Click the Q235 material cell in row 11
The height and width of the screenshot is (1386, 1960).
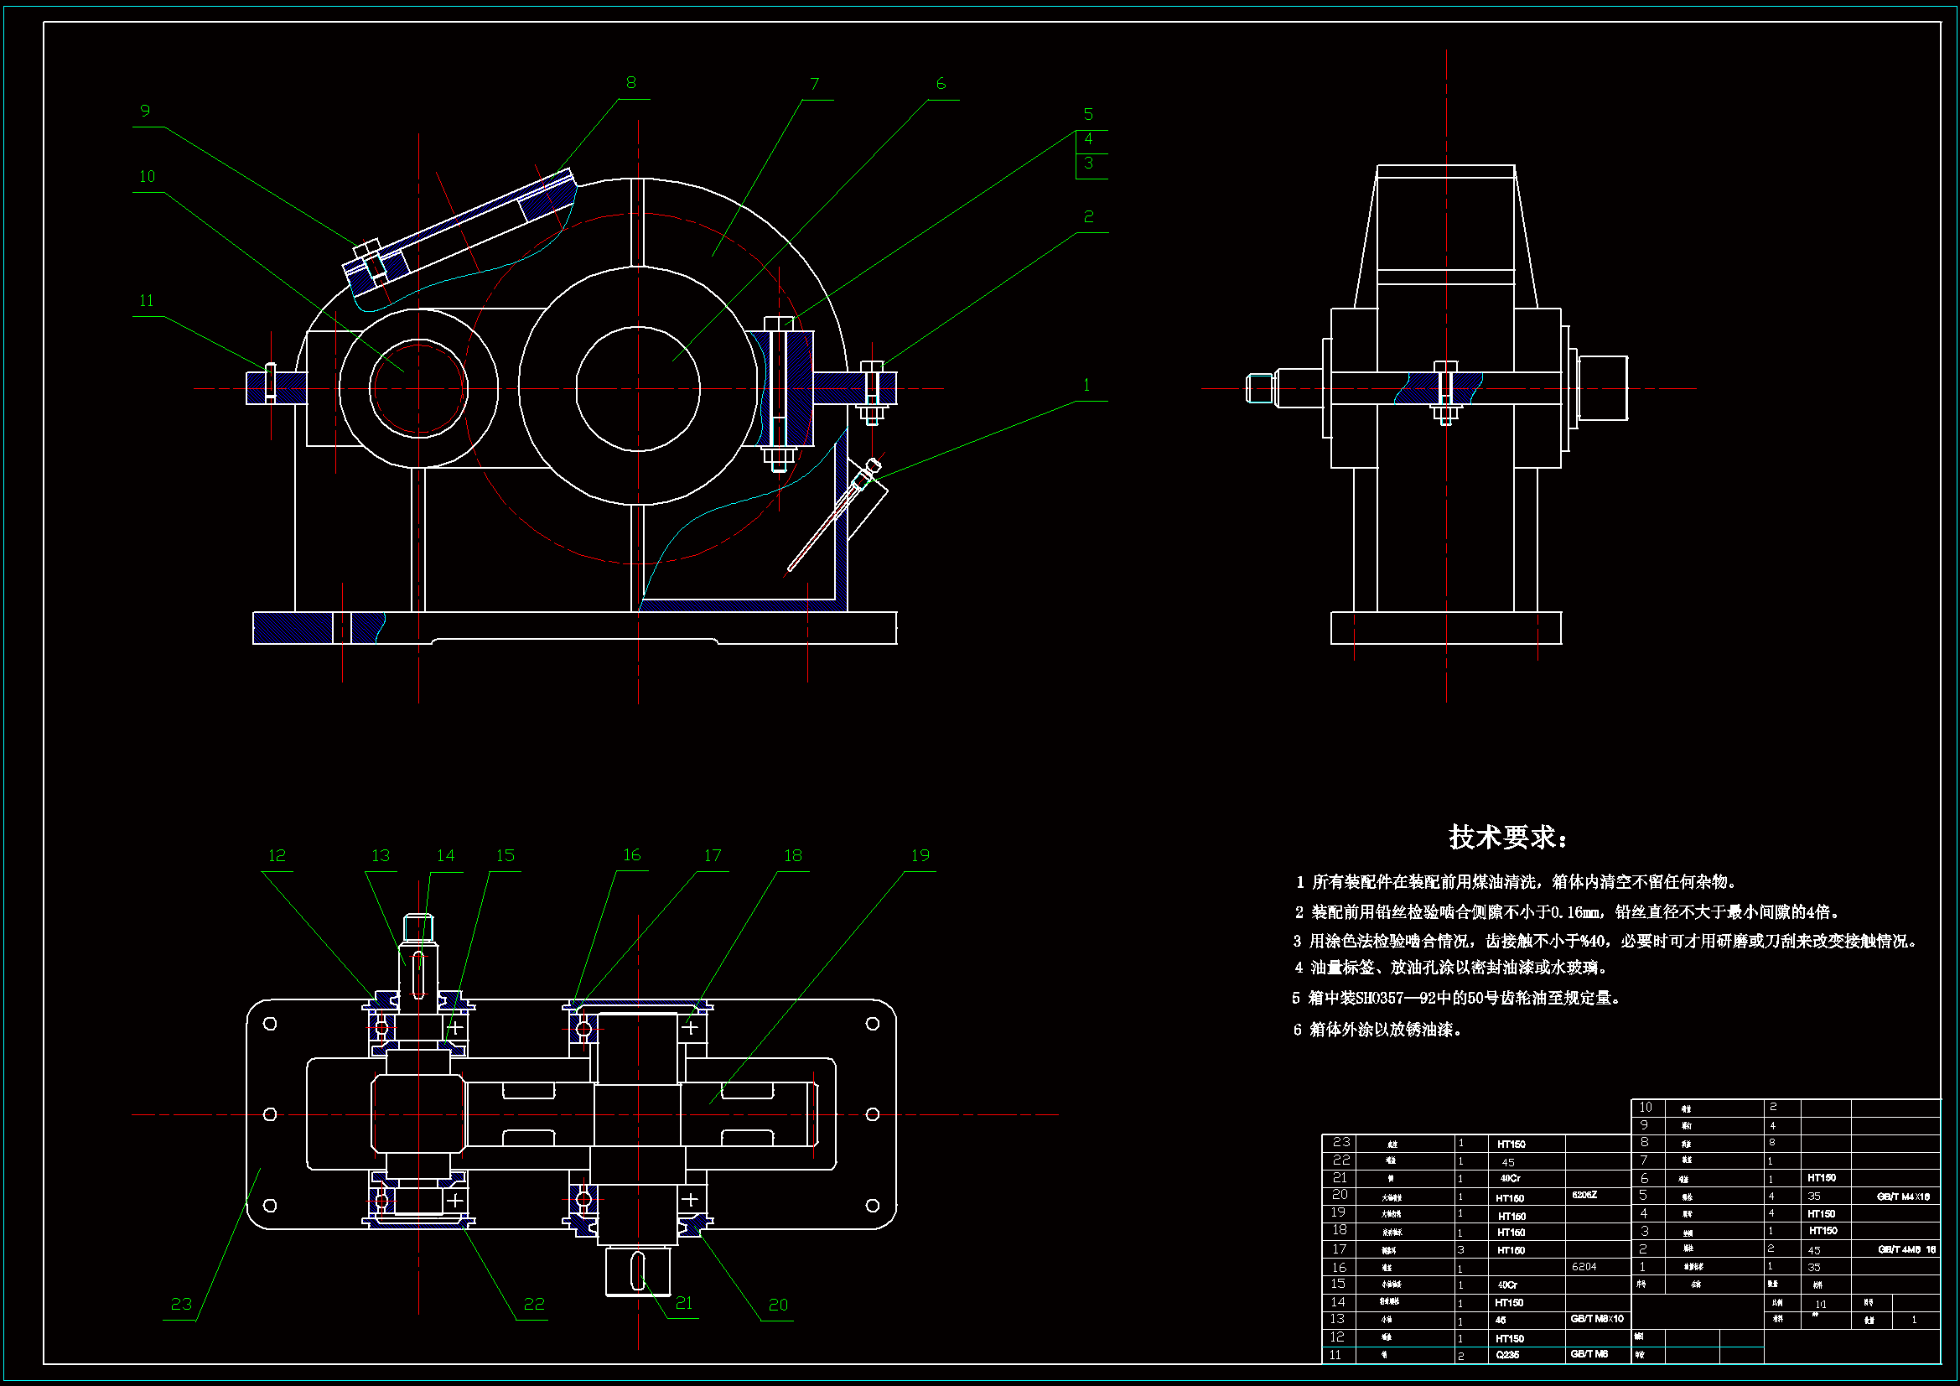coord(1507,1355)
